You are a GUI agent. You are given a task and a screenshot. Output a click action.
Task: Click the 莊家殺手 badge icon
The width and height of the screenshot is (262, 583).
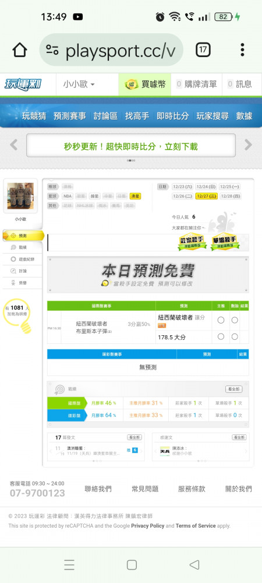(x=192, y=242)
